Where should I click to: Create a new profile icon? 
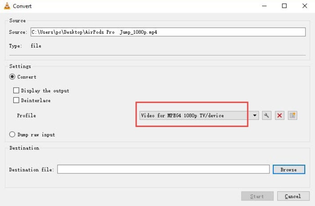tap(292, 116)
